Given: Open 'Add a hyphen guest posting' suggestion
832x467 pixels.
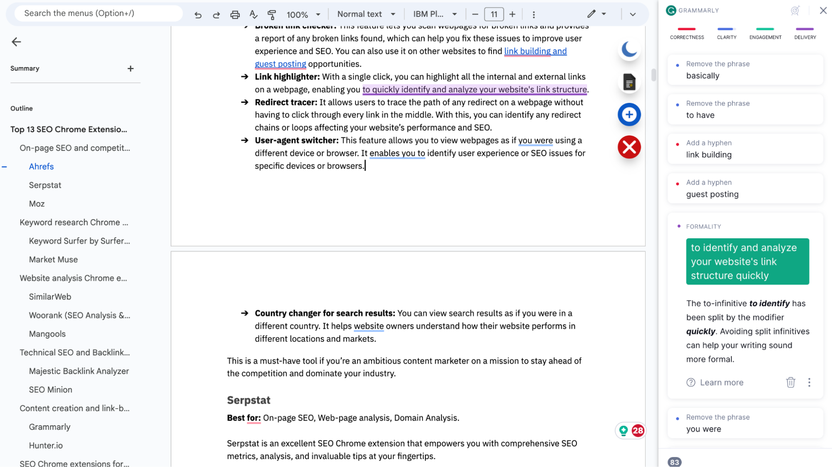Looking at the screenshot, I should point(745,188).
